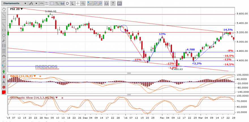Click the +2,2% blue annotation
The image size is (249, 122).
(x=197, y=63)
